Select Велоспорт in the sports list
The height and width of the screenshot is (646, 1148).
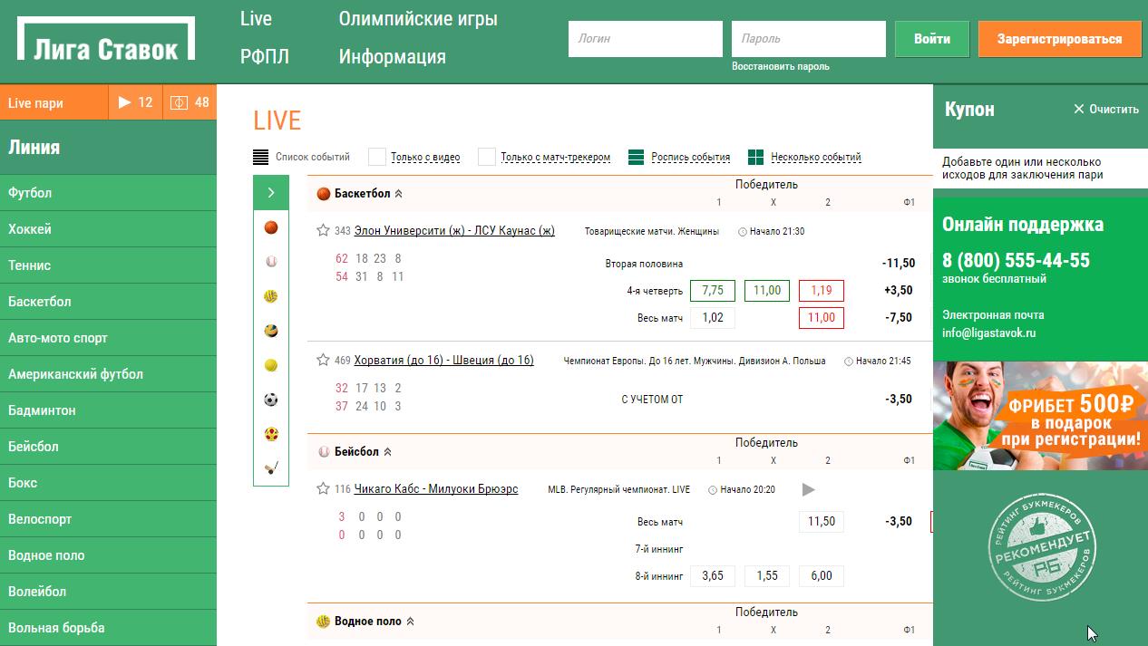click(x=108, y=519)
